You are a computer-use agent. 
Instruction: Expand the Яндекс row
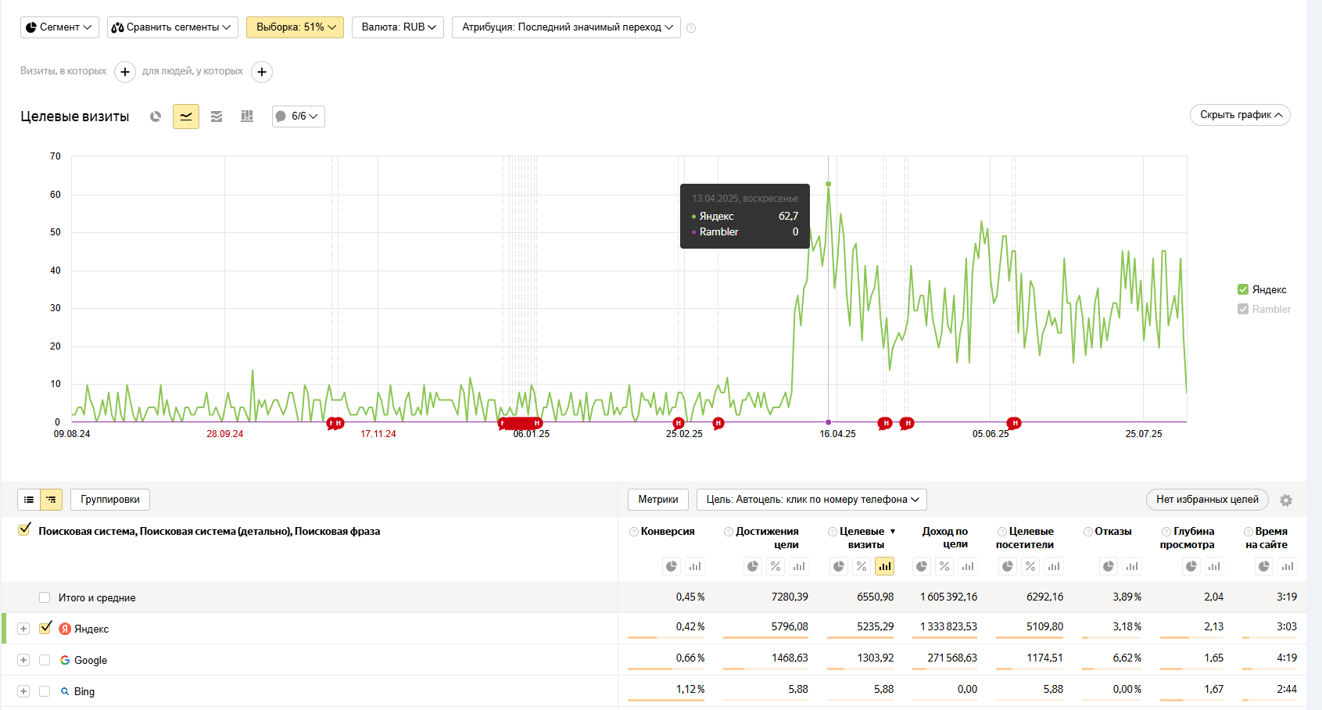click(23, 629)
